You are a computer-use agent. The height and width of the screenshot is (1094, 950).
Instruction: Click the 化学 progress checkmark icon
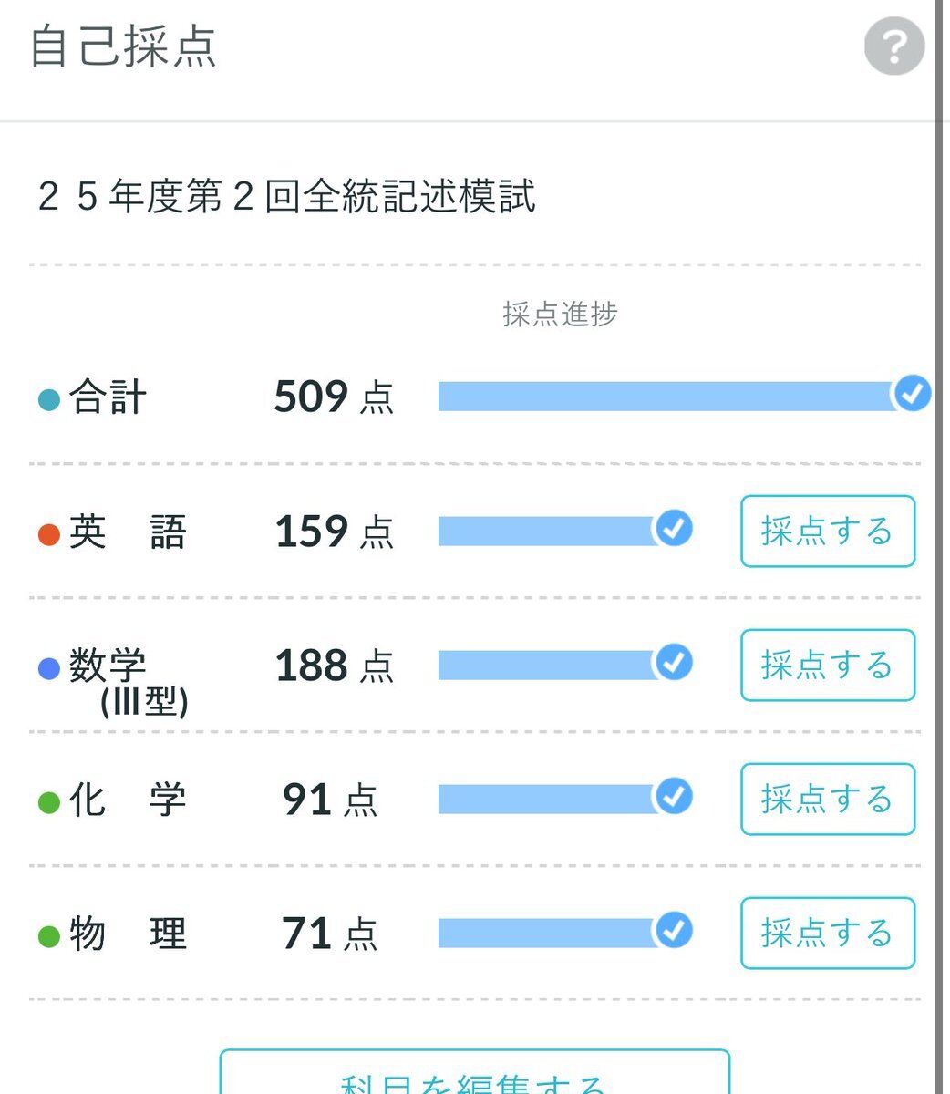point(674,797)
